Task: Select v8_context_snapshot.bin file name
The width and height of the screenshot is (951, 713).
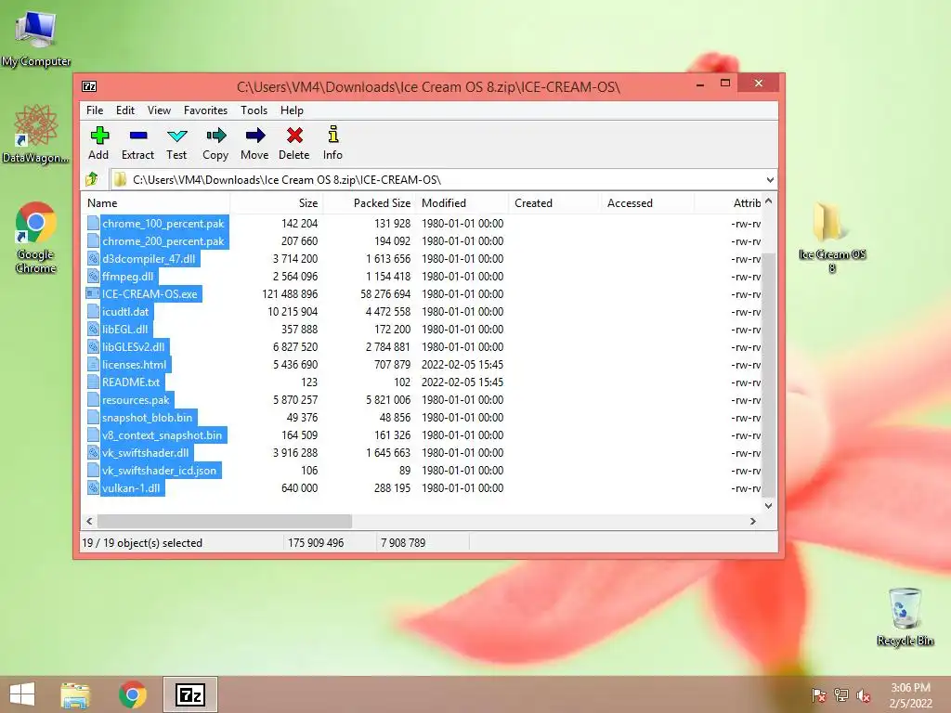Action: point(162,435)
